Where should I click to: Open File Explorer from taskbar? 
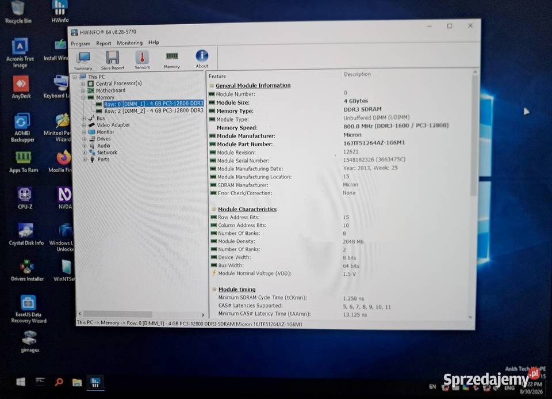click(76, 382)
